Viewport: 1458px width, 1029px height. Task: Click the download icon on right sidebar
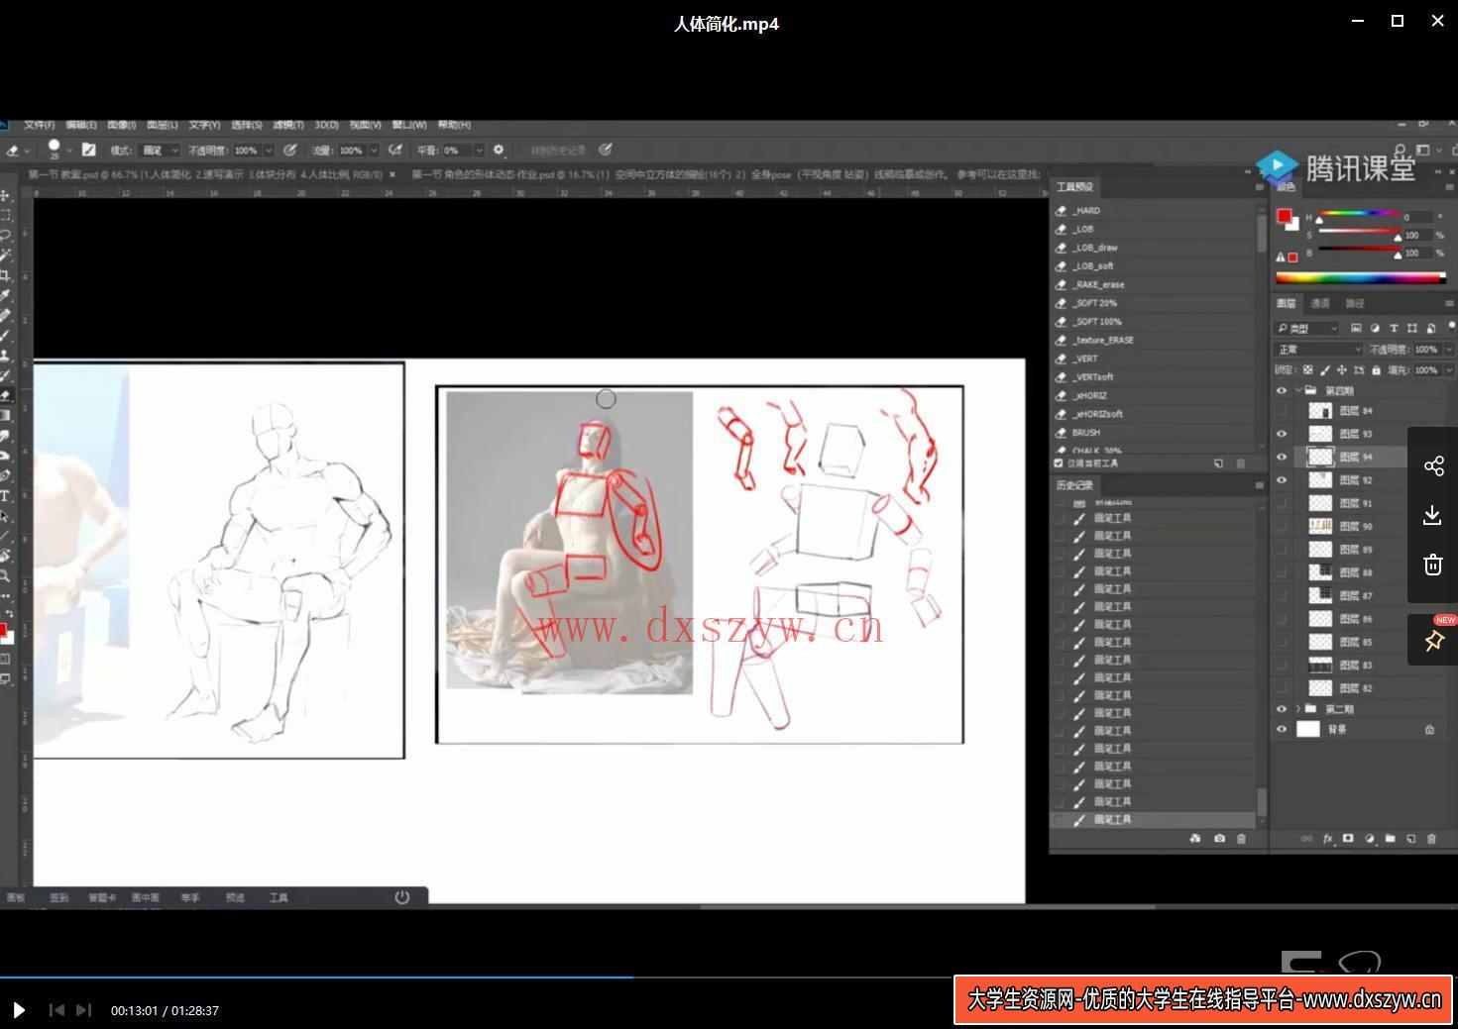pyautogui.click(x=1432, y=515)
